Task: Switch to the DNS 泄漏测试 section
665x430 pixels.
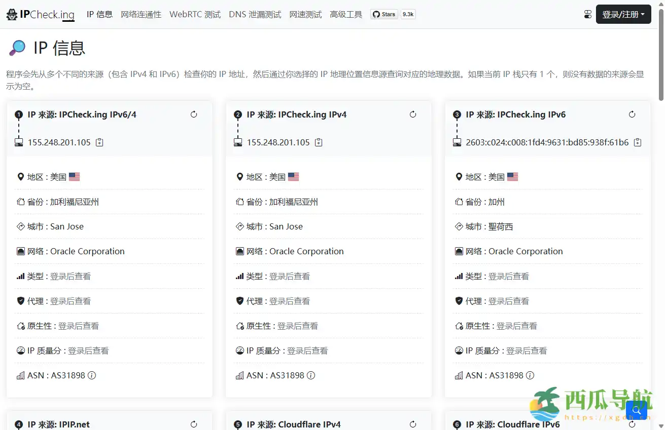Action: click(x=255, y=14)
